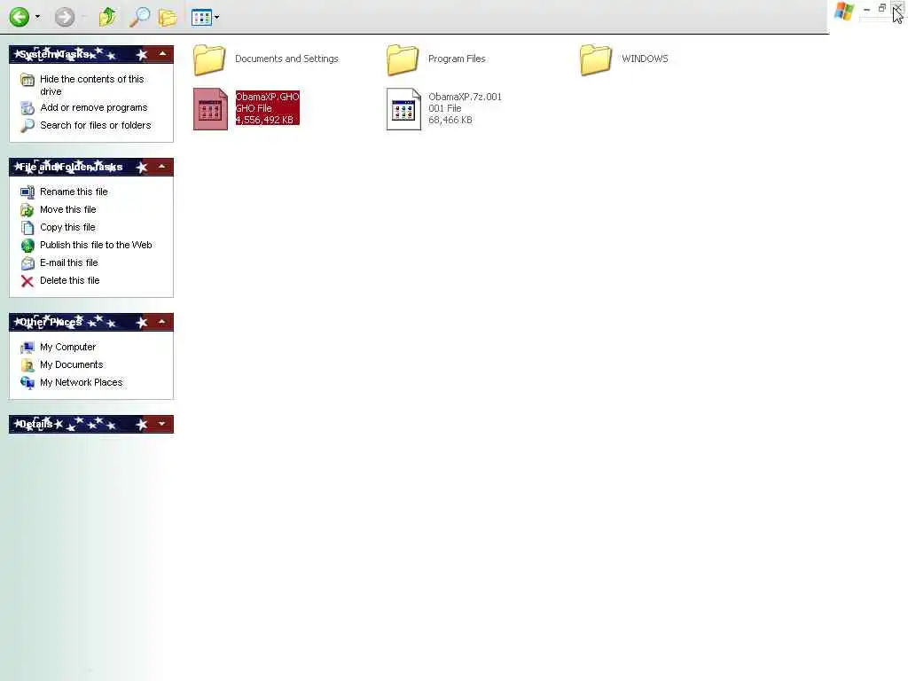Select the ObamaXP.7z.001 file icon

pos(403,109)
